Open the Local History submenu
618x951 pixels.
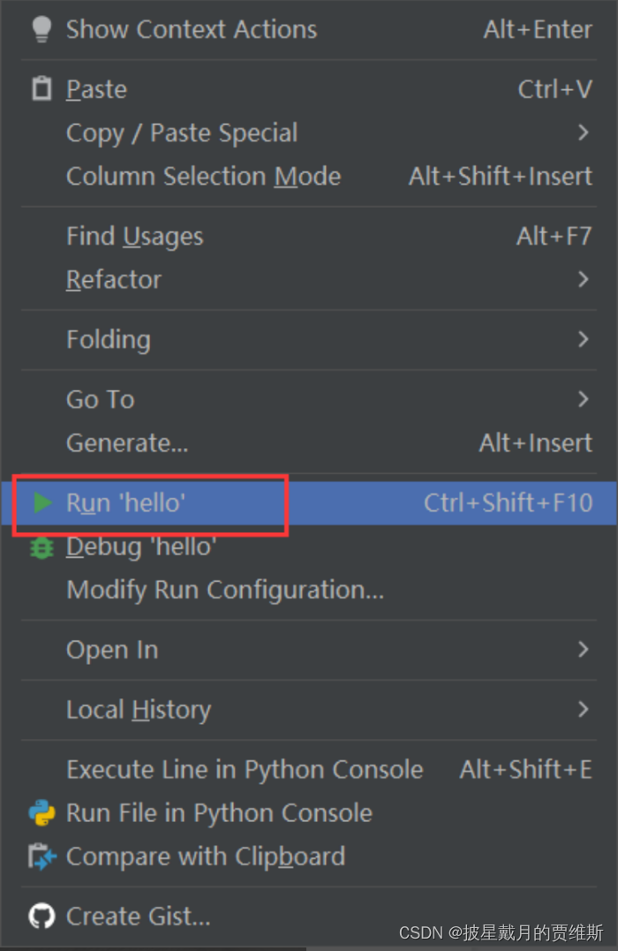point(139,710)
